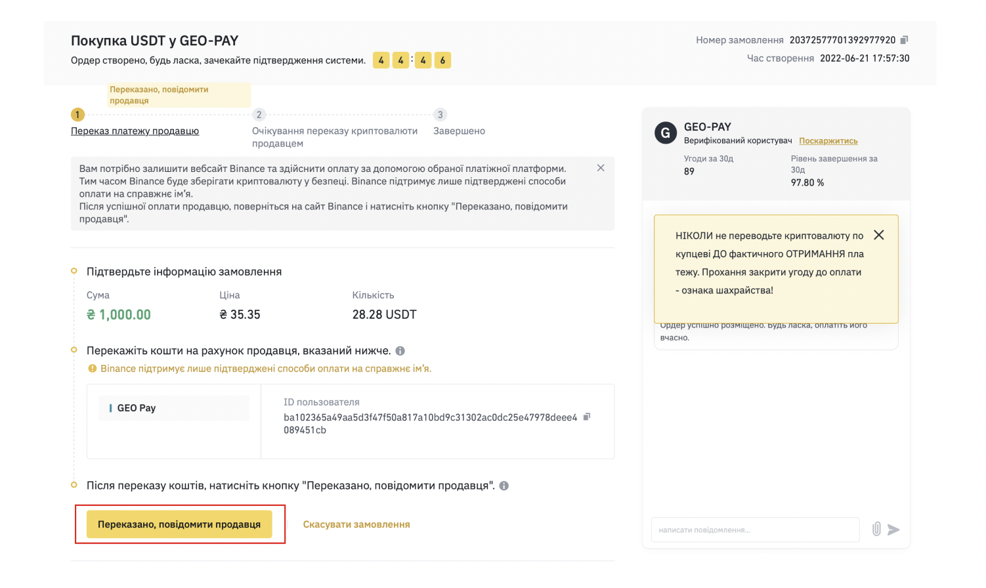Select step 1 'Переказ платежу продавцю'

coord(135,131)
